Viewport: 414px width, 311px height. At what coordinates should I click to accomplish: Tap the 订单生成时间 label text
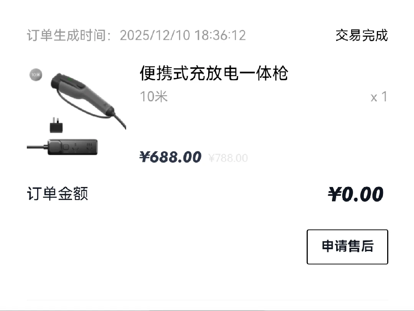(x=69, y=35)
